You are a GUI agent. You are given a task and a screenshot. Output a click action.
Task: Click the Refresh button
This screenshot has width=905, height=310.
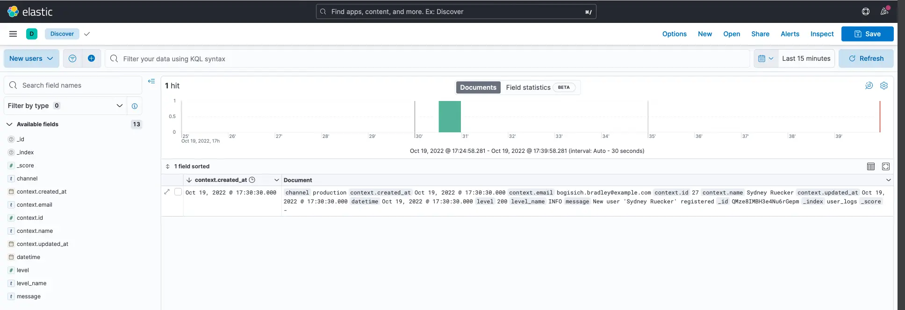[x=866, y=58]
